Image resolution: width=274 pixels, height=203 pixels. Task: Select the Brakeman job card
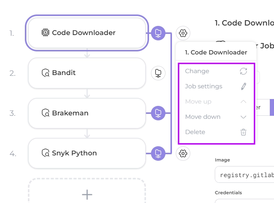tap(87, 113)
